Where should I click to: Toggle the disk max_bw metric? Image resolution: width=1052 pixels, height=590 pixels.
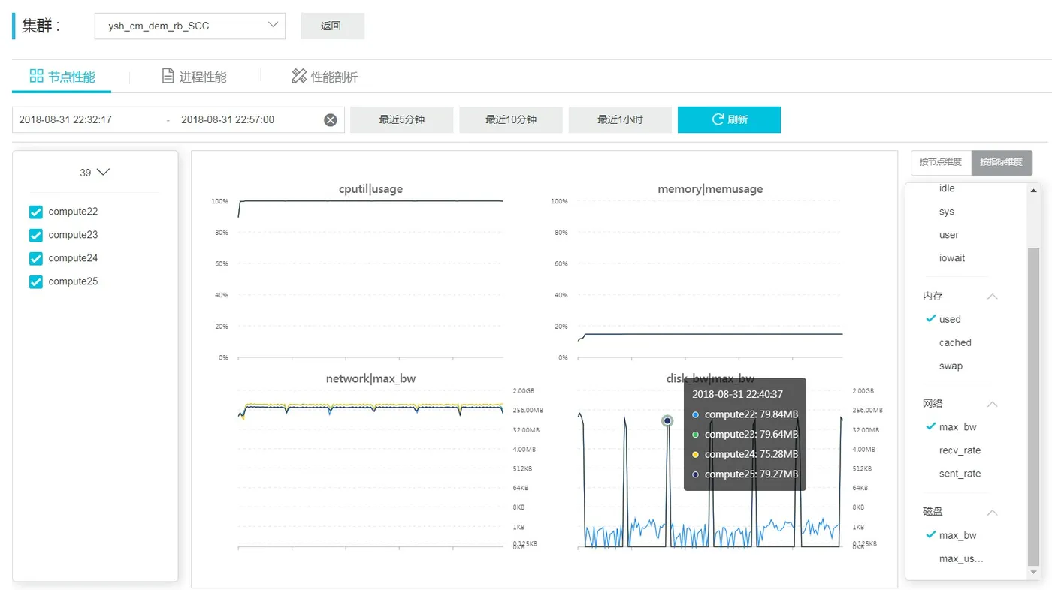[957, 535]
